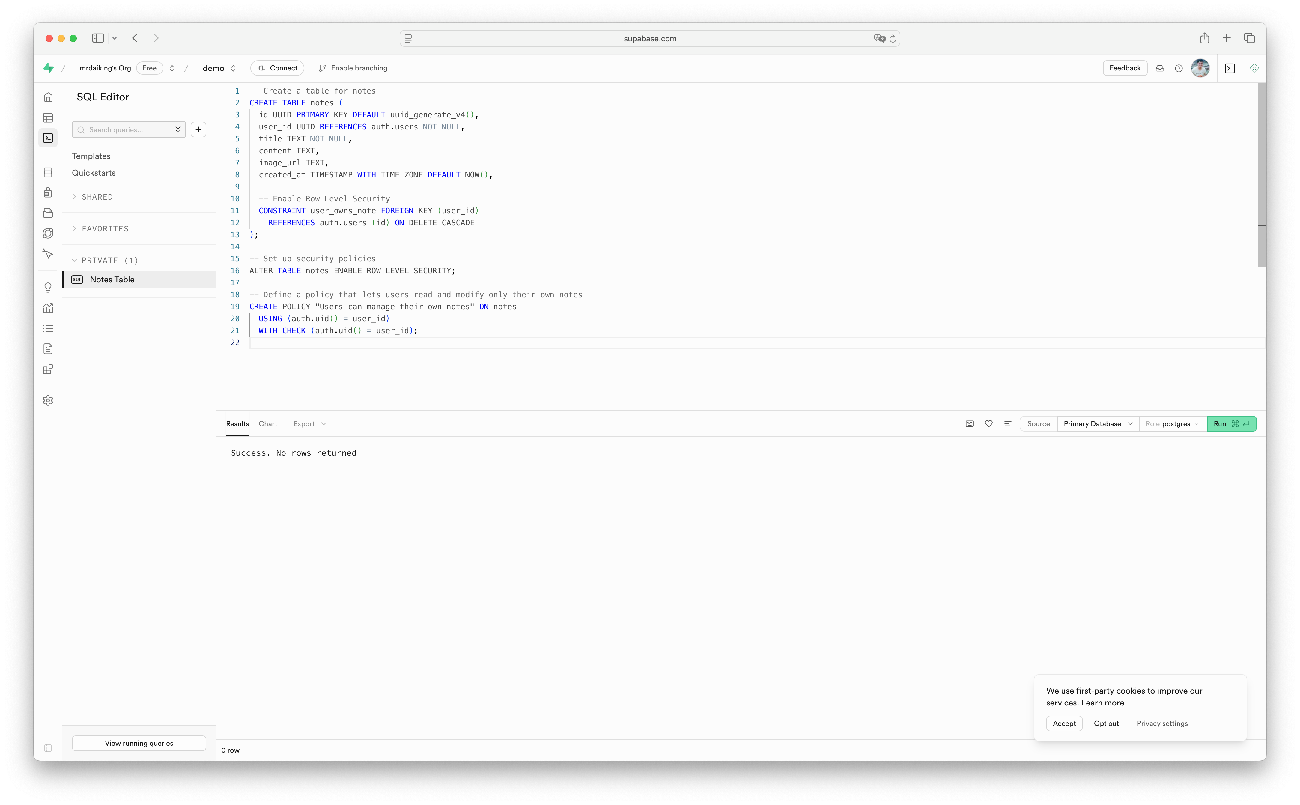Show Safari tab overview
Viewport: 1300px width, 805px height.
1249,38
